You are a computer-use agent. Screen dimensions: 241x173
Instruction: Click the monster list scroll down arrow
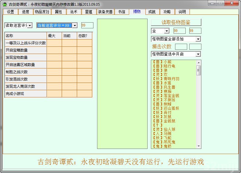point(199,146)
